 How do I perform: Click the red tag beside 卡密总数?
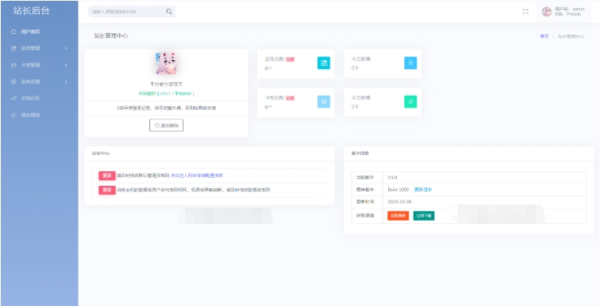pyautogui.click(x=290, y=98)
